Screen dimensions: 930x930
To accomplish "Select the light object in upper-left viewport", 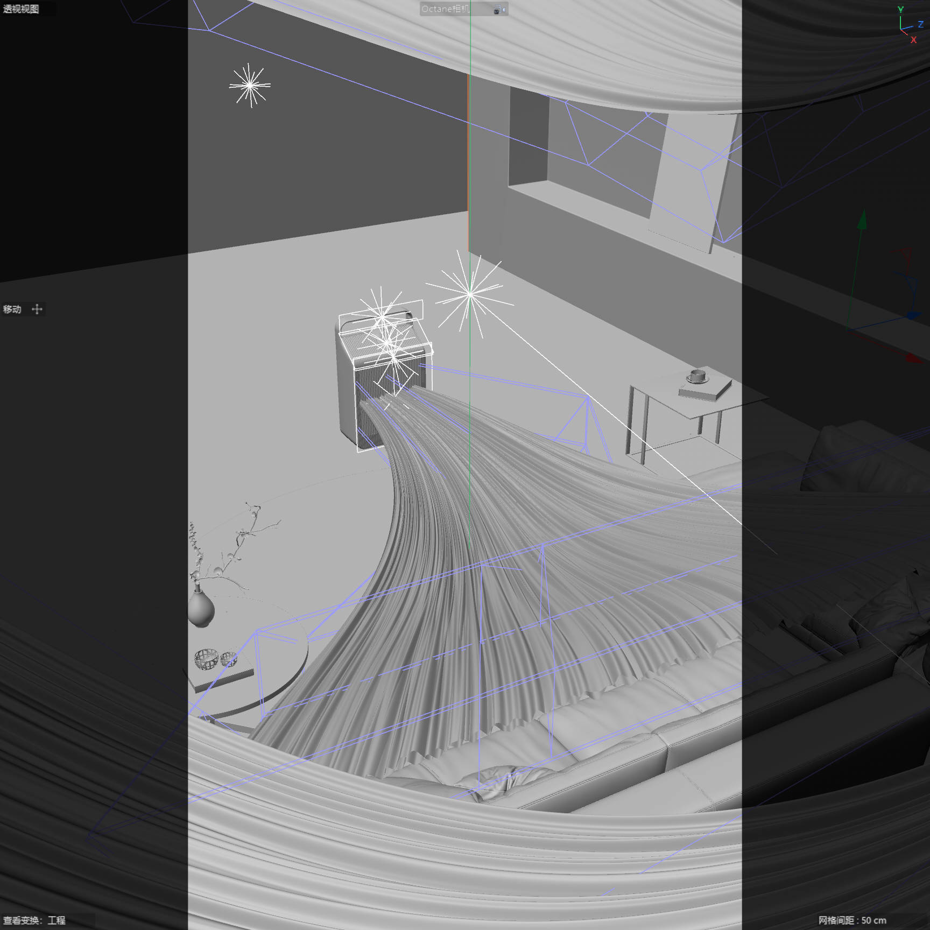I will click(250, 85).
